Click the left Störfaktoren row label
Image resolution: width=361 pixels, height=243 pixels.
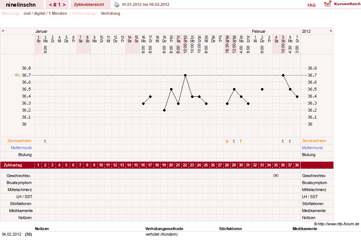21,204
